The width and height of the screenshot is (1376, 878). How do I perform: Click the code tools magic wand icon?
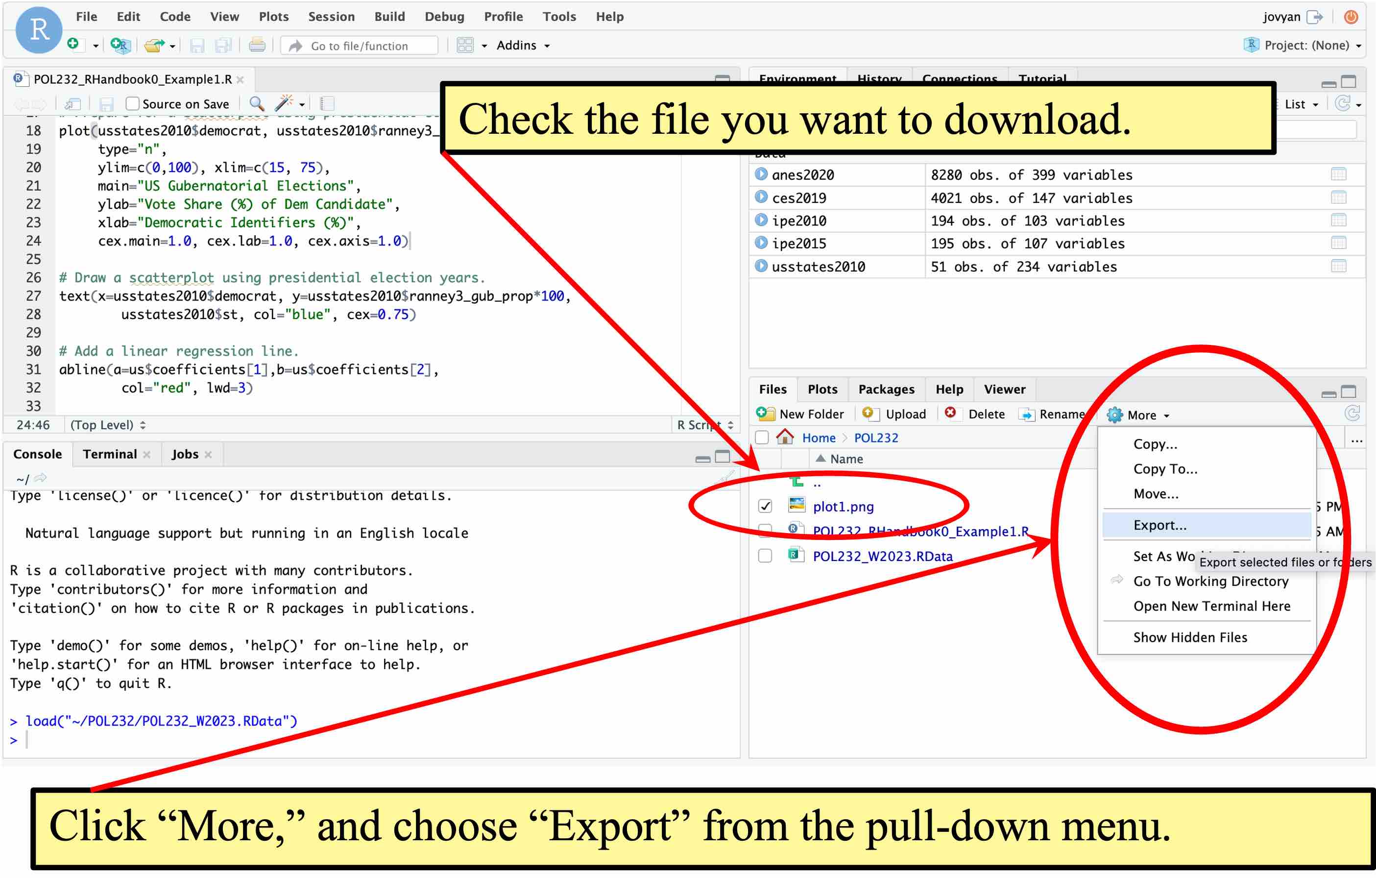(284, 103)
